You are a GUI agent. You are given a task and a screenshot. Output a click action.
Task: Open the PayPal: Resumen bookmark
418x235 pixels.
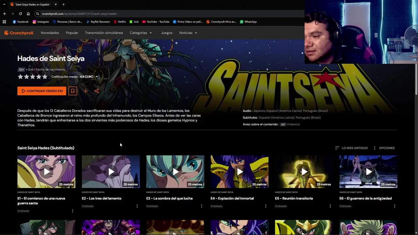[x=98, y=22]
